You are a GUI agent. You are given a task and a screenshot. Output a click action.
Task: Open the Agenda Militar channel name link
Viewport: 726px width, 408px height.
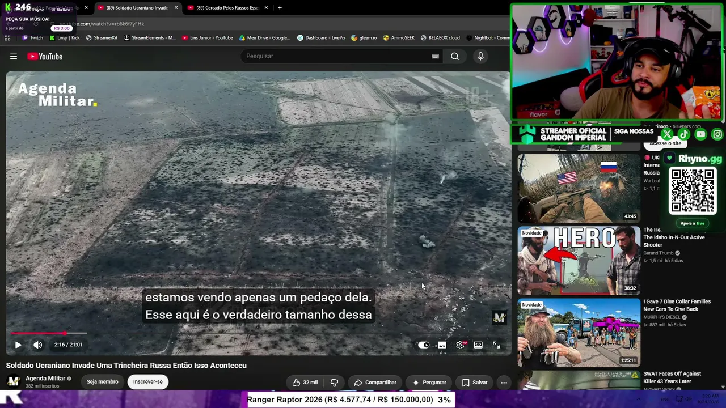click(46, 378)
